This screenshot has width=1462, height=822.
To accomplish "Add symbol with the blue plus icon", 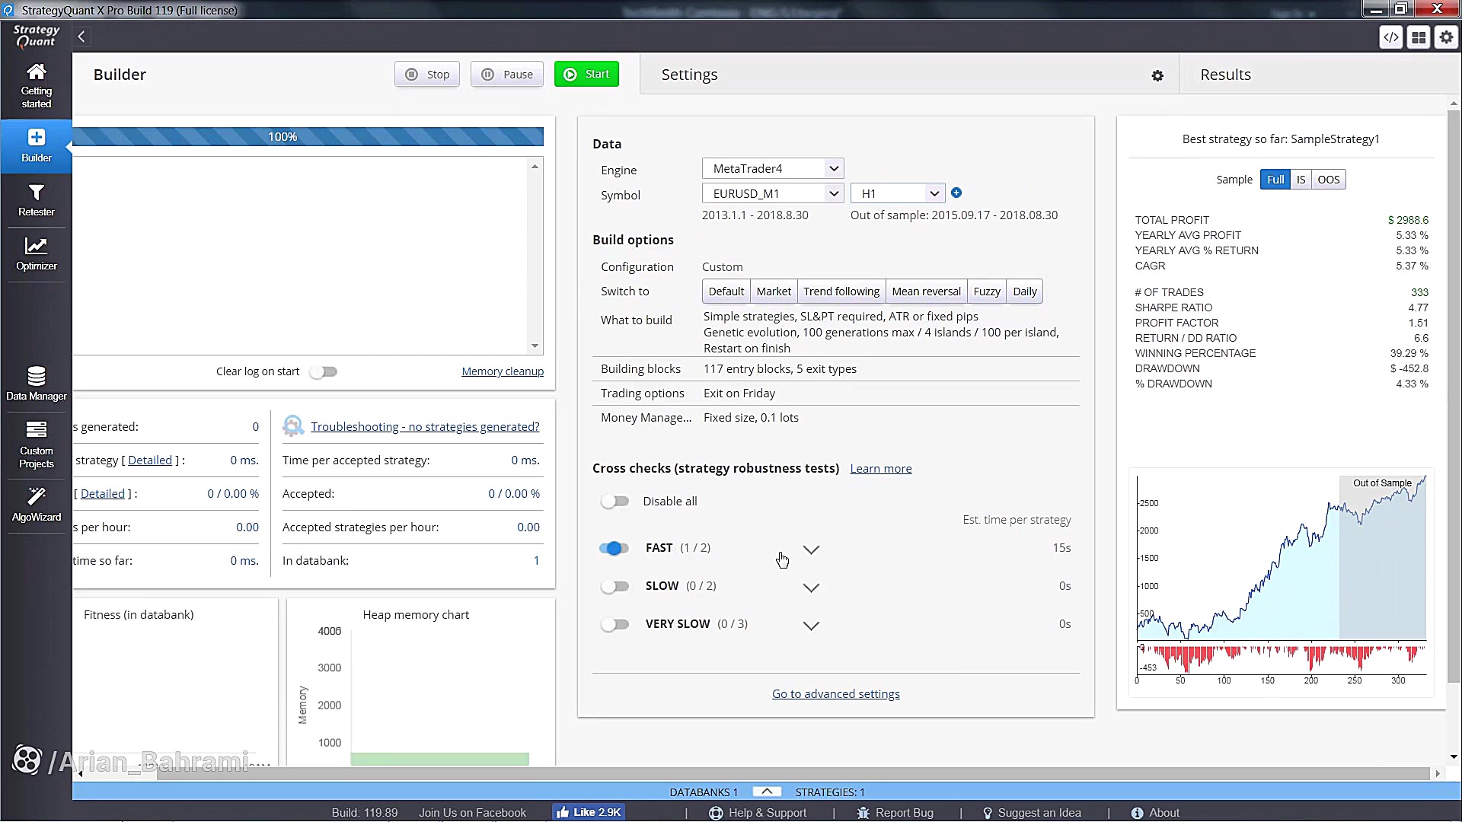I will click(956, 193).
